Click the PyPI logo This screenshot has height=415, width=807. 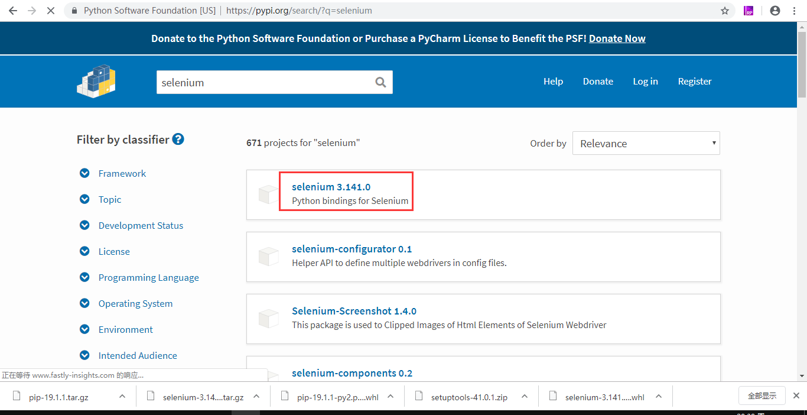coord(96,82)
